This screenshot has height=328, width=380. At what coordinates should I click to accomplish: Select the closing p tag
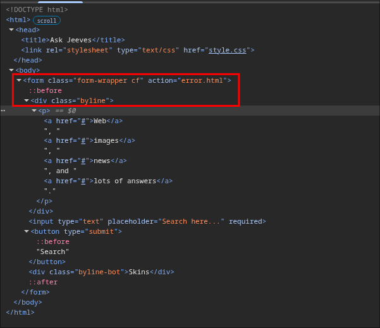tap(44, 202)
